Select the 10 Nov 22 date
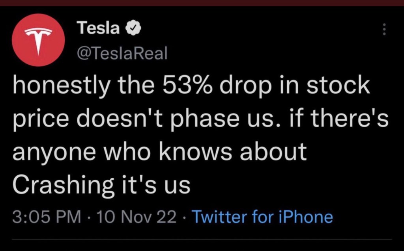This screenshot has width=404, height=251. 137,217
